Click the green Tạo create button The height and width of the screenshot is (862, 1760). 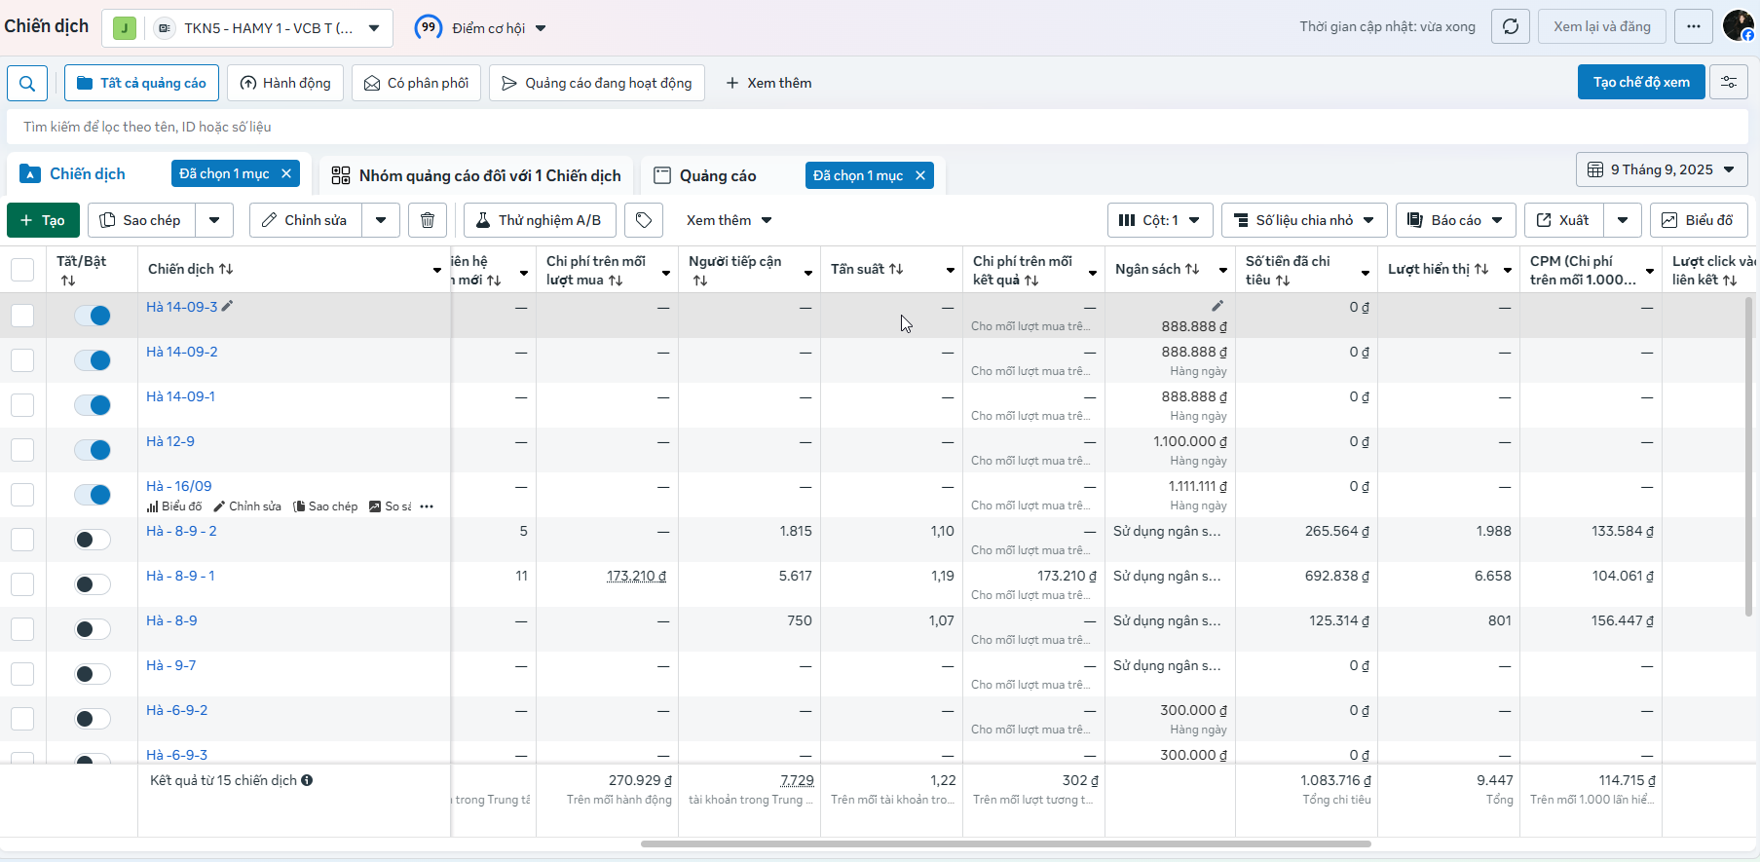click(x=42, y=220)
